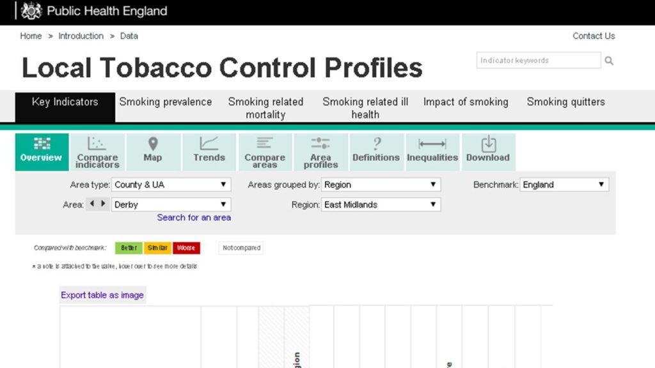Select Export table as image
This screenshot has height=368, width=655.
(x=102, y=295)
